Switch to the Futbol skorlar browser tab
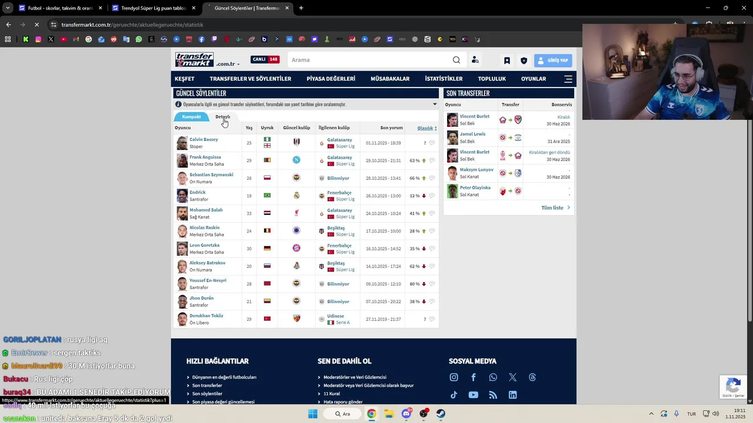 click(x=60, y=8)
